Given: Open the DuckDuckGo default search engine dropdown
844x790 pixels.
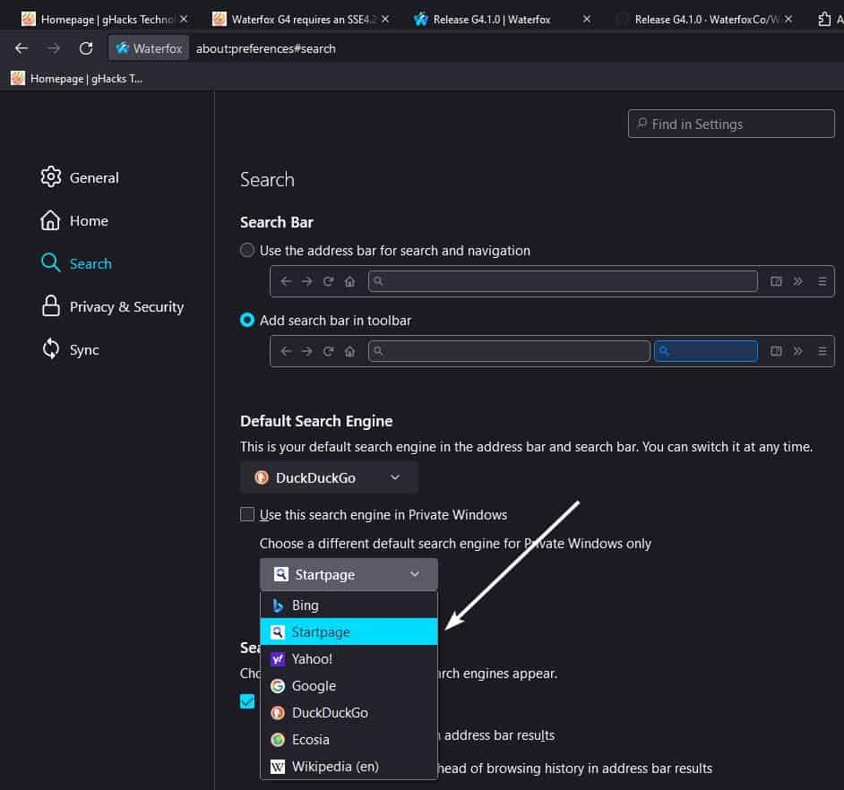Looking at the screenshot, I should tap(328, 477).
